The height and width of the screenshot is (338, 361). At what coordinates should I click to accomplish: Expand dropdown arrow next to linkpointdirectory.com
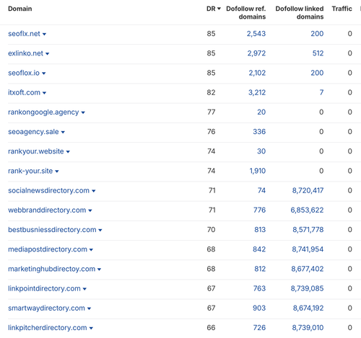pyautogui.click(x=84, y=289)
